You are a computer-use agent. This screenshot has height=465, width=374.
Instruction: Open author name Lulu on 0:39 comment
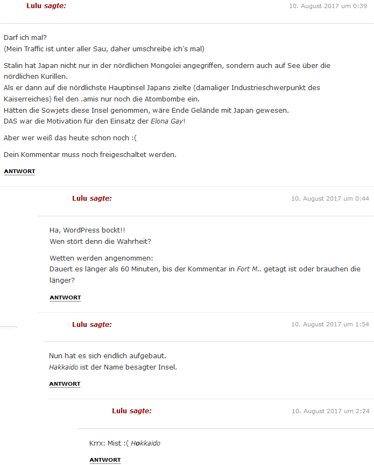(34, 5)
